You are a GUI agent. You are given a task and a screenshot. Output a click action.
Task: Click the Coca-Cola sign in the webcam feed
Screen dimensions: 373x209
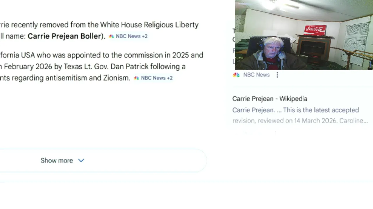click(x=315, y=30)
